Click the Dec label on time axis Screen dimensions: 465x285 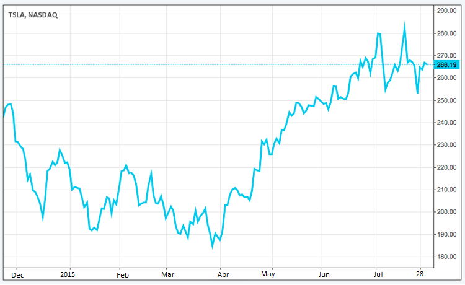click(x=17, y=274)
